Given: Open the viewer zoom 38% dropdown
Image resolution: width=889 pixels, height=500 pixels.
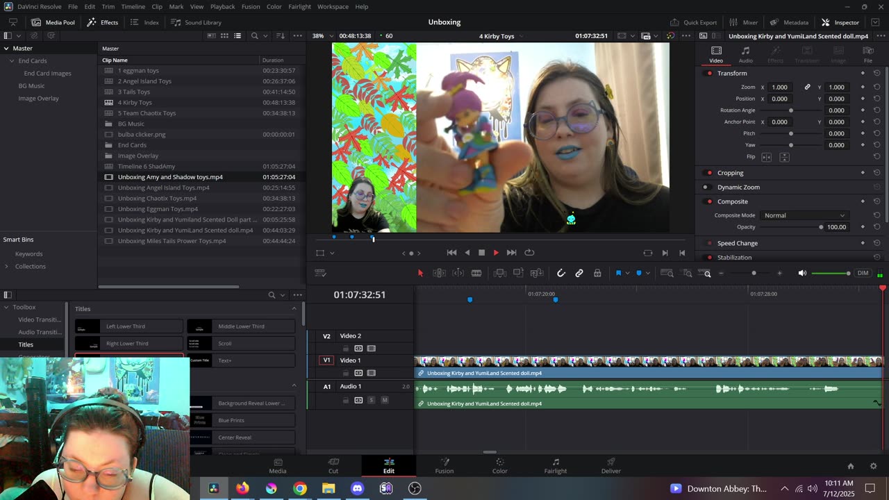Looking at the screenshot, I should [321, 36].
